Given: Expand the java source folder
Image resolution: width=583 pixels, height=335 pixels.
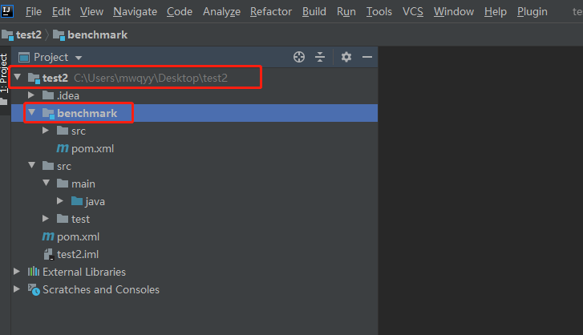Looking at the screenshot, I should 60,201.
